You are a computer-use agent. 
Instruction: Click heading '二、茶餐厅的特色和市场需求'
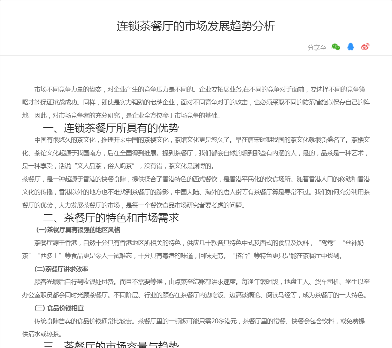pos(111,218)
